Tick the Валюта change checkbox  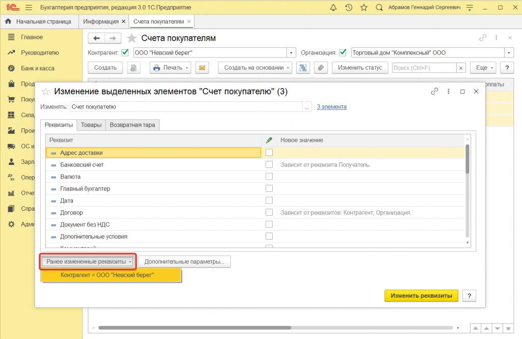(269, 177)
